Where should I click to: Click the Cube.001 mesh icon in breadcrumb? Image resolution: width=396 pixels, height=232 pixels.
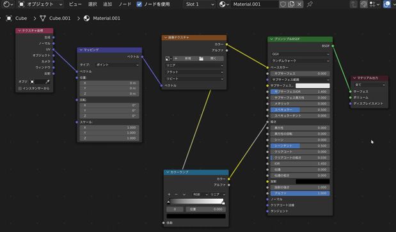point(43,18)
